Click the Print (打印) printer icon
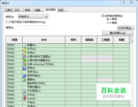Viewport: 138px width, 107px height. [24, 95]
